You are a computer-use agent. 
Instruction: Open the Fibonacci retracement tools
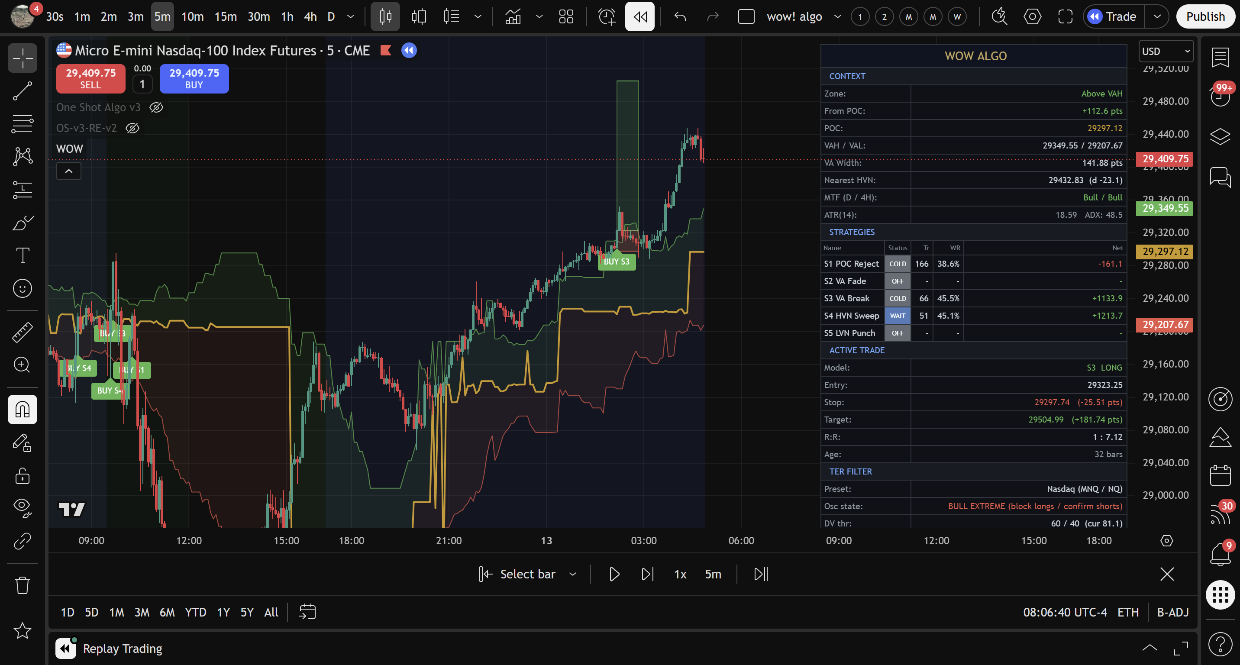point(22,124)
